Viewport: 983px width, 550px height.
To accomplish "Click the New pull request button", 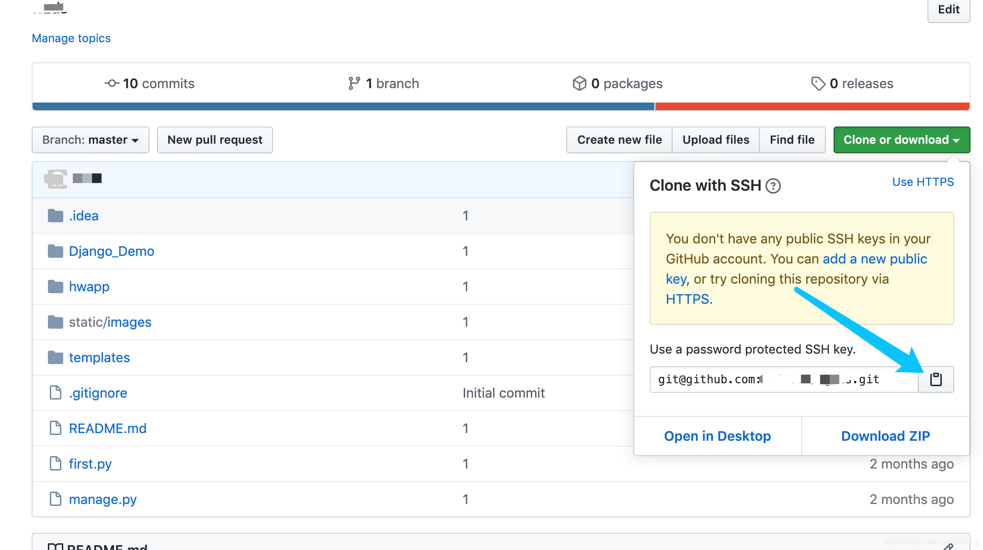I will point(215,140).
